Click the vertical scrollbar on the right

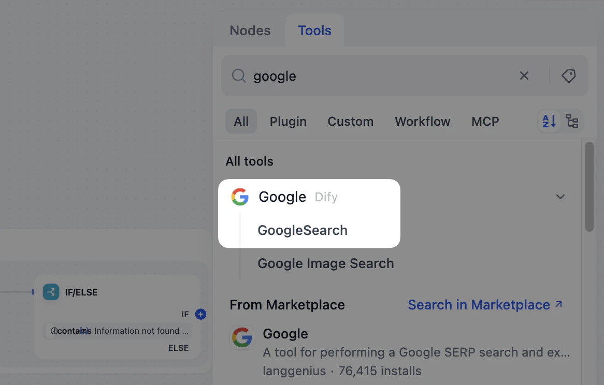tap(589, 186)
